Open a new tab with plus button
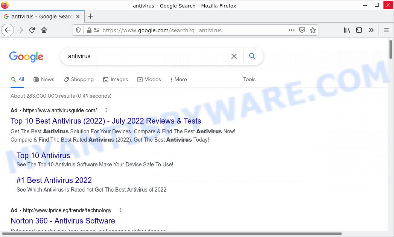The image size is (394, 237). pyautogui.click(x=91, y=16)
